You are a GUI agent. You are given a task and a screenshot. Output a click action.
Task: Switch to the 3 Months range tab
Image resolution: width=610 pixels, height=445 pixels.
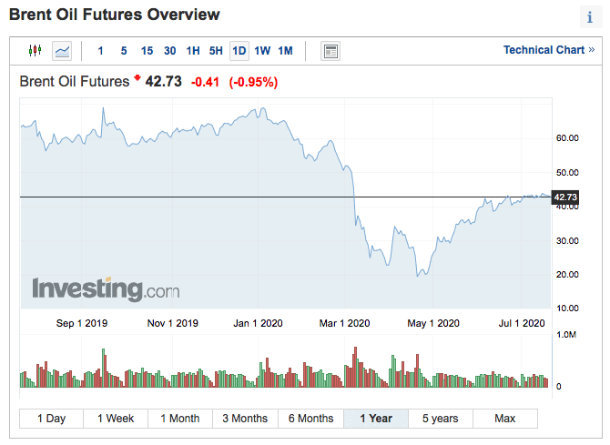(245, 419)
